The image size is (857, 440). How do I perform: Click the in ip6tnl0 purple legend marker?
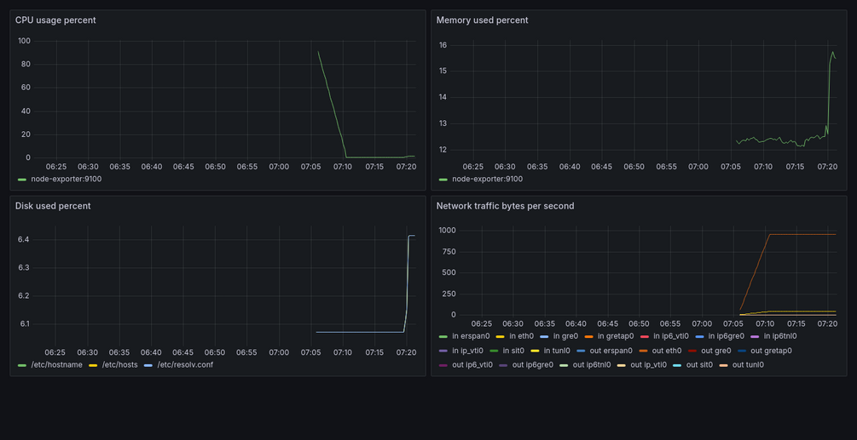(x=755, y=336)
